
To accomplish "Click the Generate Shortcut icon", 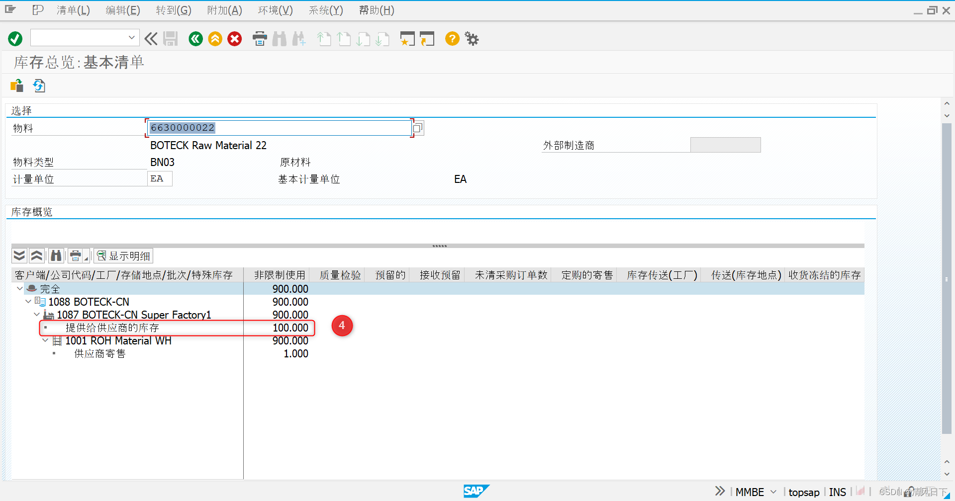I will [x=427, y=39].
